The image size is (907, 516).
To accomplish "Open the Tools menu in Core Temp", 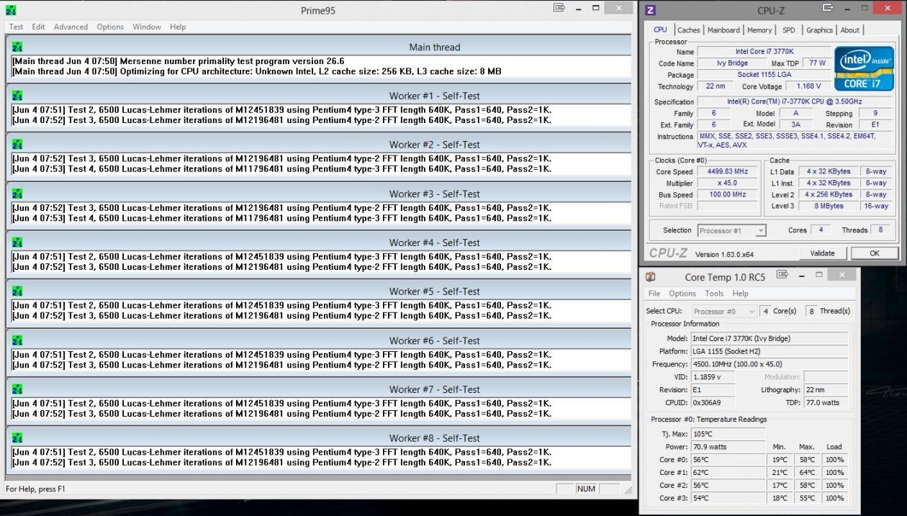I will point(714,294).
